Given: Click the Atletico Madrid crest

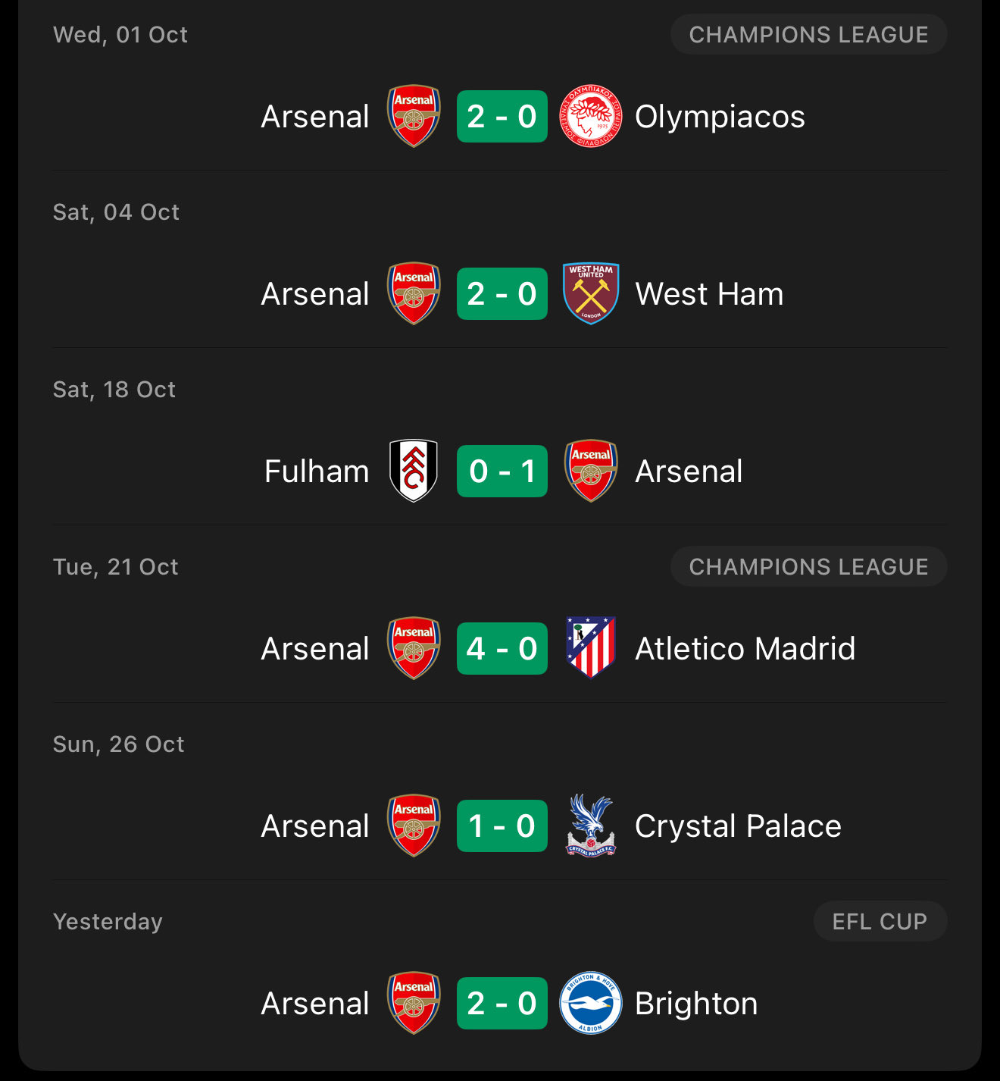Looking at the screenshot, I should click(x=591, y=648).
